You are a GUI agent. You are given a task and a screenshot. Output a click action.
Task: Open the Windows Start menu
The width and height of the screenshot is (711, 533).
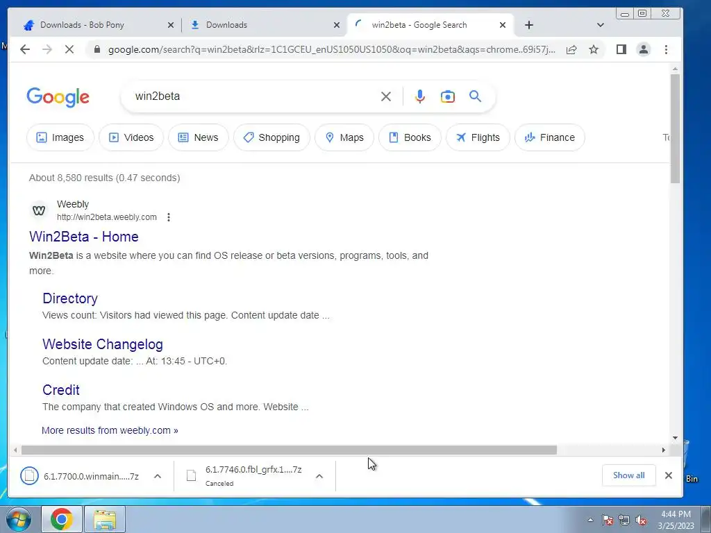pyautogui.click(x=18, y=519)
